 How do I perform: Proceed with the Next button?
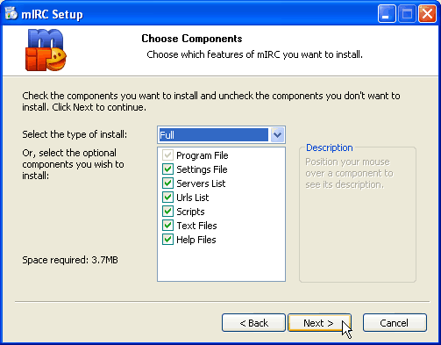coord(319,323)
